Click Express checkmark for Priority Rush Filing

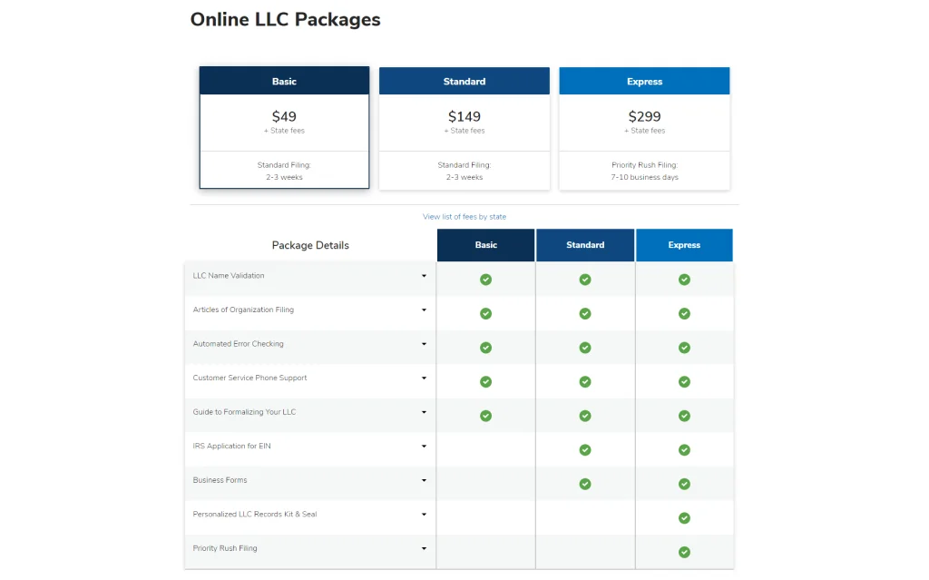tap(684, 552)
